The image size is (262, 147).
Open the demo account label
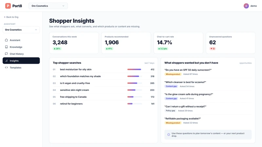(253, 6)
